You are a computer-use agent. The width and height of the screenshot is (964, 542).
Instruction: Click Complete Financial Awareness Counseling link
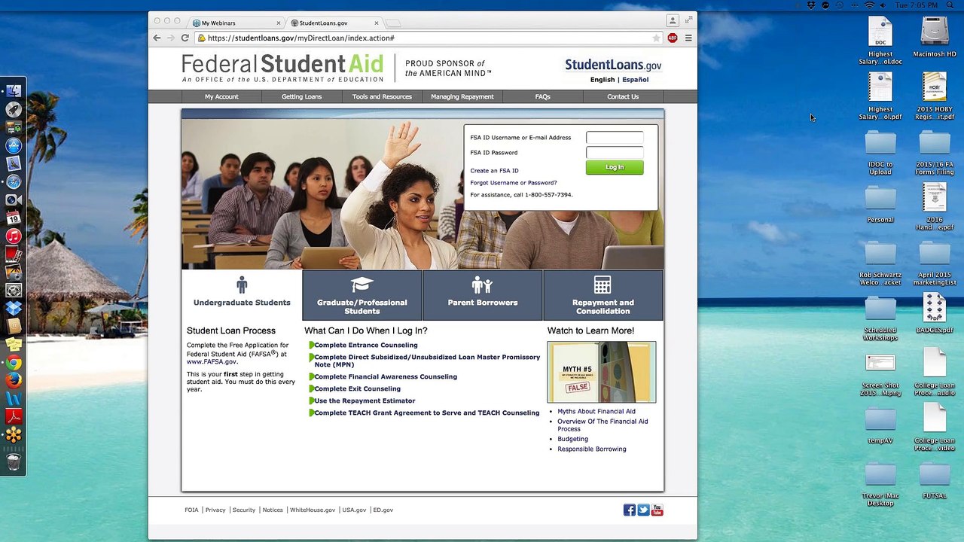click(x=386, y=377)
